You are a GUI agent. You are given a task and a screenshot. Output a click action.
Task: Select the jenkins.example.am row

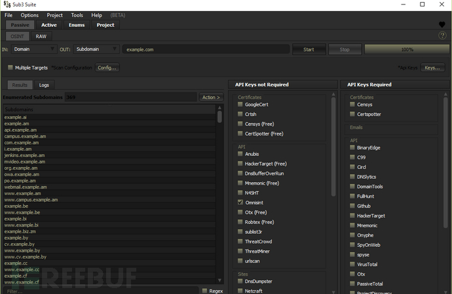pyautogui.click(x=109, y=155)
